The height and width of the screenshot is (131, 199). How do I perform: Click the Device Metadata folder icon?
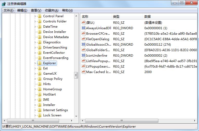[40, 37]
